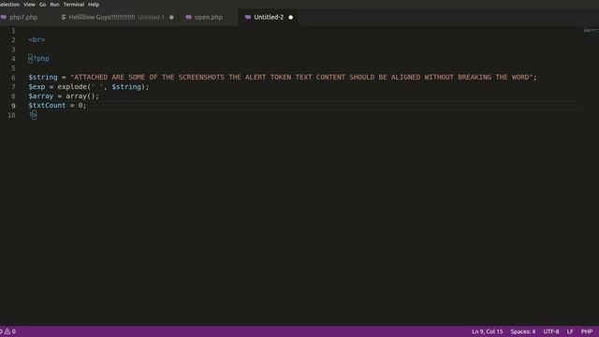Open the Go menu
This screenshot has height=337, width=599.
pyautogui.click(x=42, y=5)
